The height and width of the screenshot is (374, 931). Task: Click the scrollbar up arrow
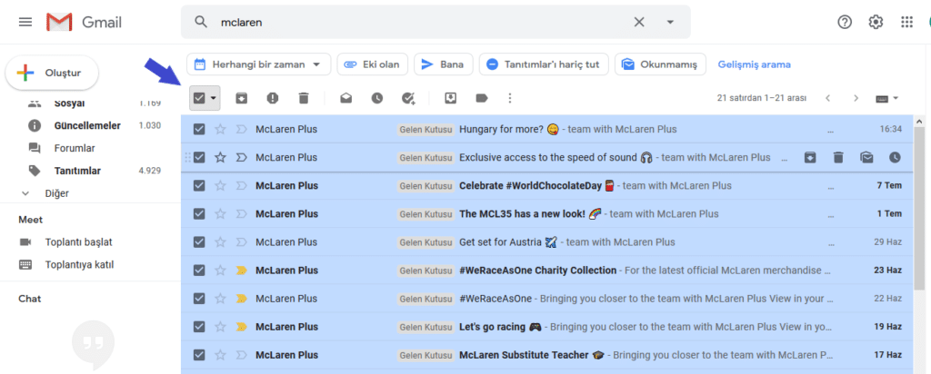pyautogui.click(x=920, y=121)
